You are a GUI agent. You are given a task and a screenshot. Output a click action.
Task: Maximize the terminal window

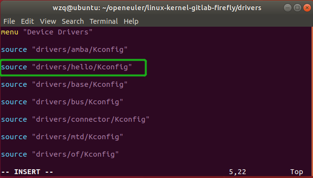297,8
